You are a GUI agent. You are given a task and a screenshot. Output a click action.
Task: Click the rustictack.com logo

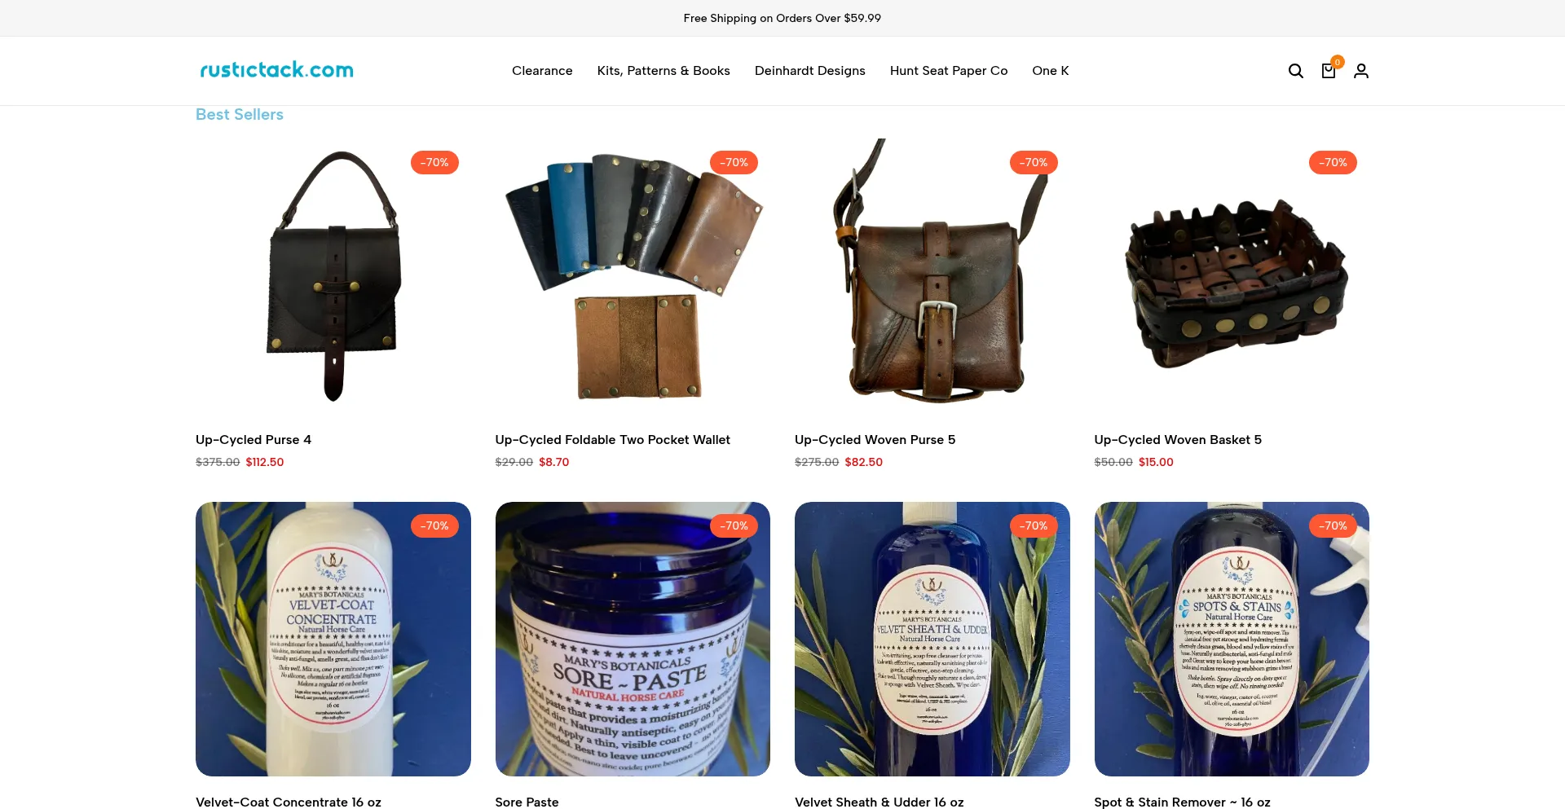(277, 70)
